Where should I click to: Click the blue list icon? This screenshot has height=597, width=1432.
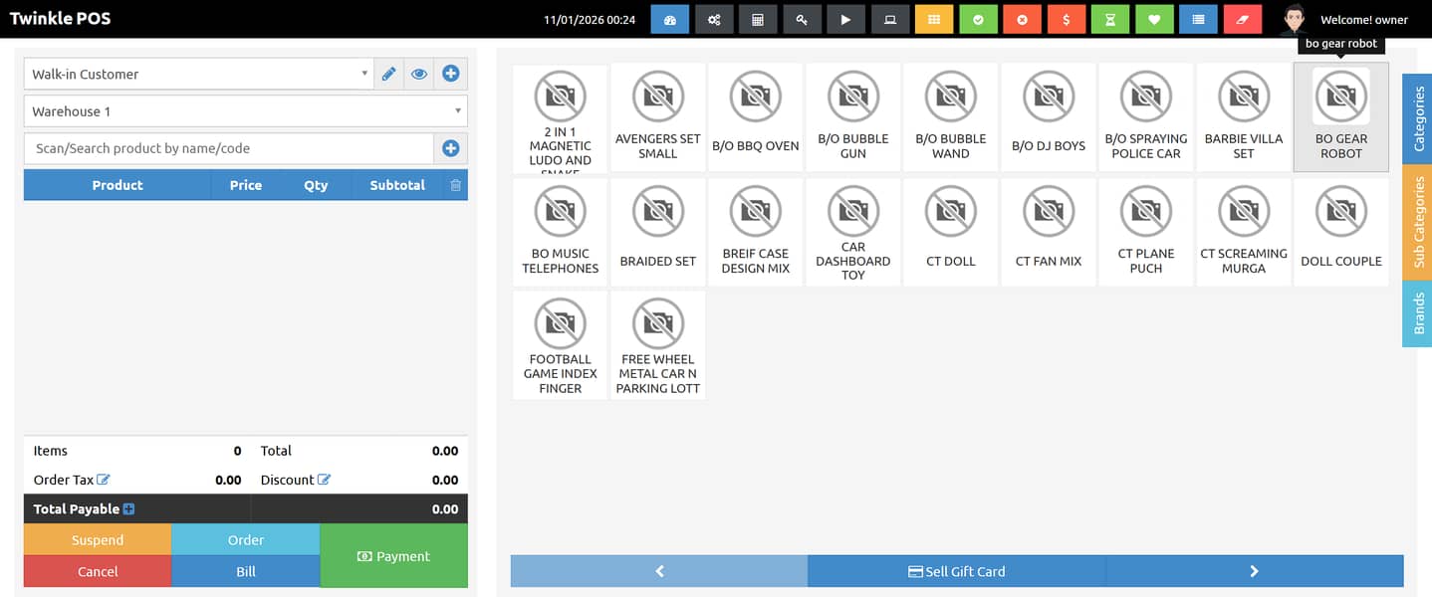pos(1198,20)
